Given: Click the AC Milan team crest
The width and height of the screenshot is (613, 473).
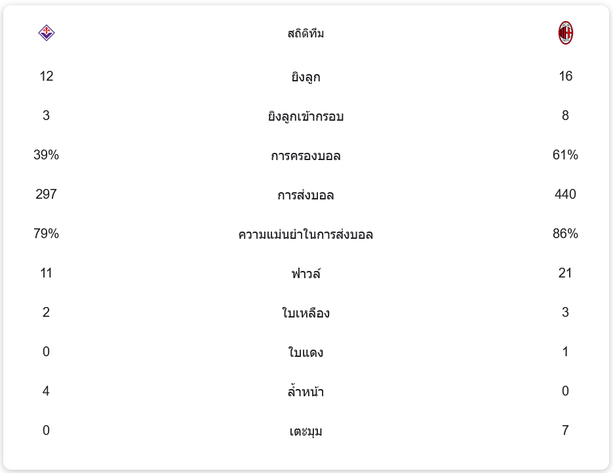Looking at the screenshot, I should (x=565, y=33).
